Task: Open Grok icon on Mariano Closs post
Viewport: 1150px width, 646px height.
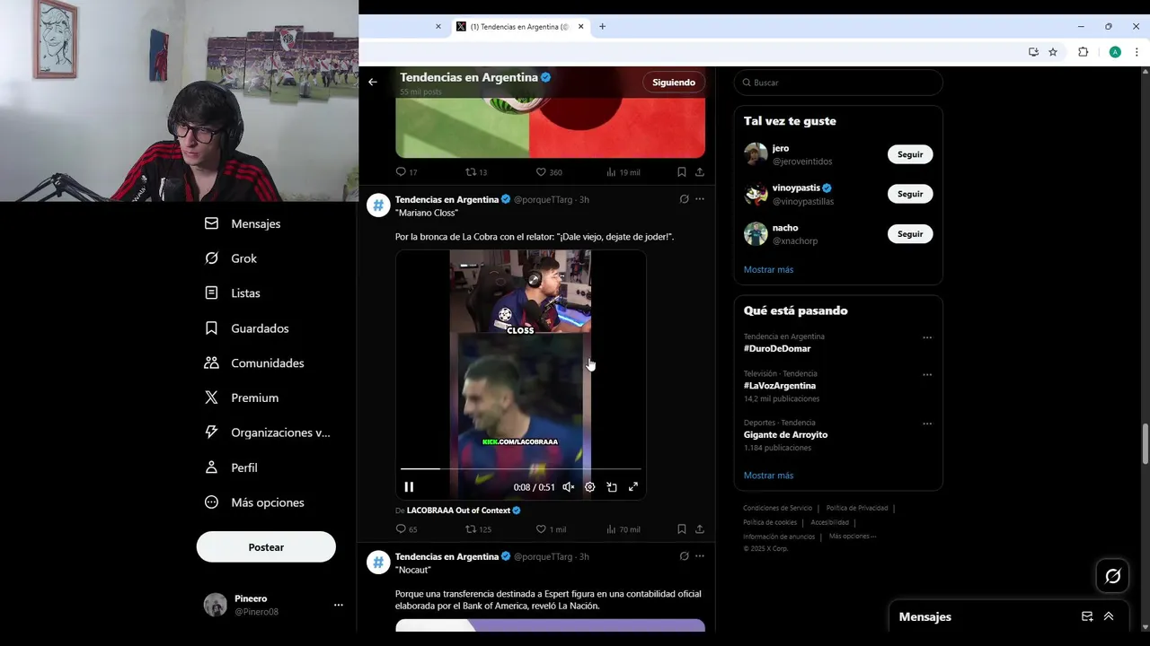Action: coord(685,199)
